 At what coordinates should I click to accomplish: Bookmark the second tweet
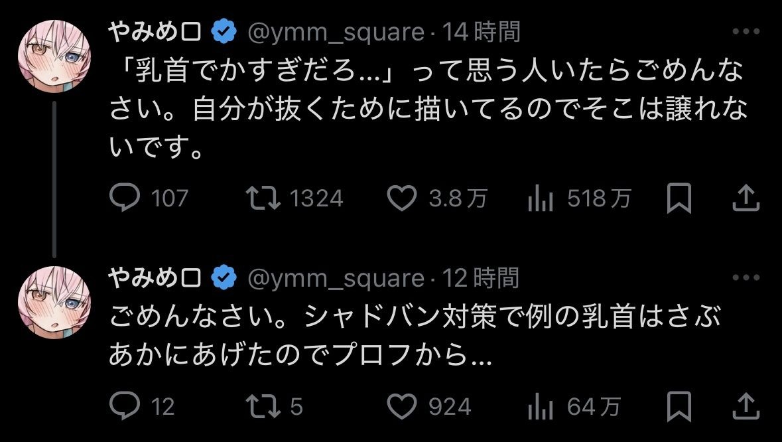pyautogui.click(x=679, y=405)
